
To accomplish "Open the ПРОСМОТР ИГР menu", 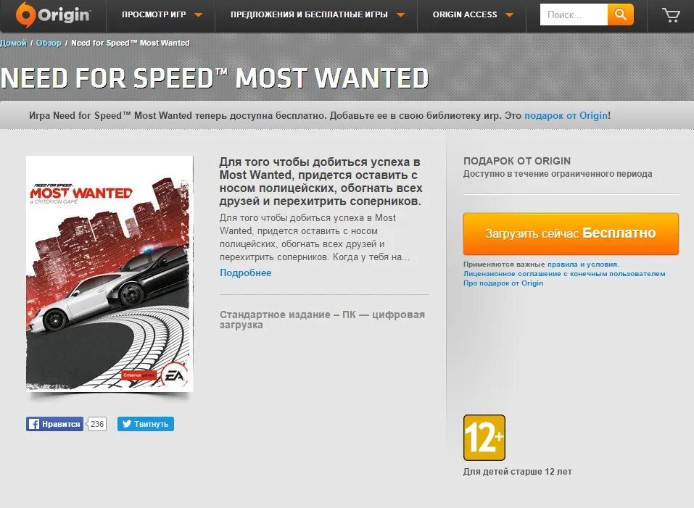I will (x=154, y=14).
